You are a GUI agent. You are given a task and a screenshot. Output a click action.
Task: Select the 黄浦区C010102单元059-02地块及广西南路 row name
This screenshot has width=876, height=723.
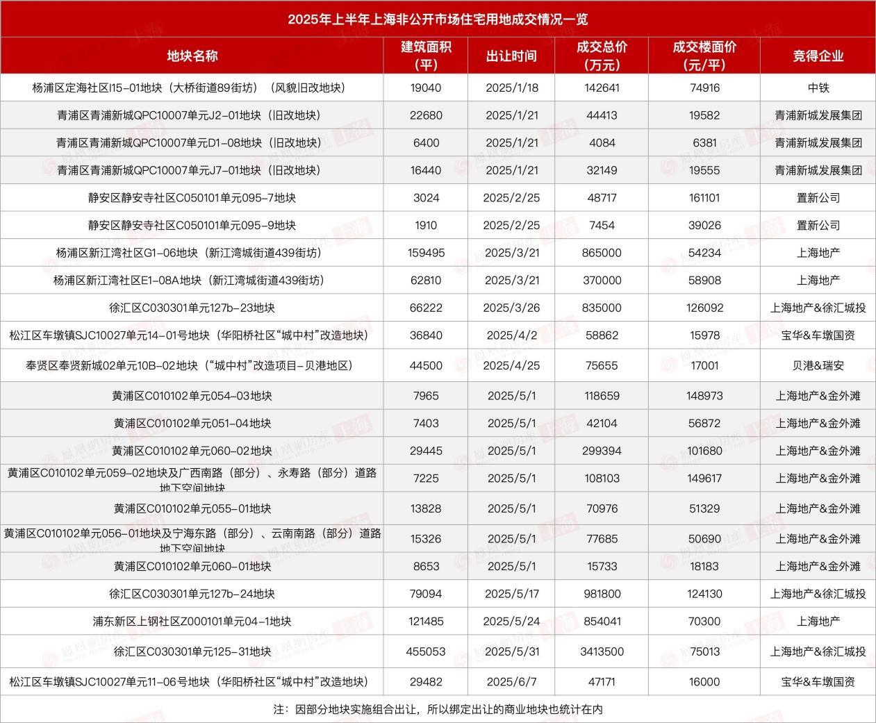(192, 479)
